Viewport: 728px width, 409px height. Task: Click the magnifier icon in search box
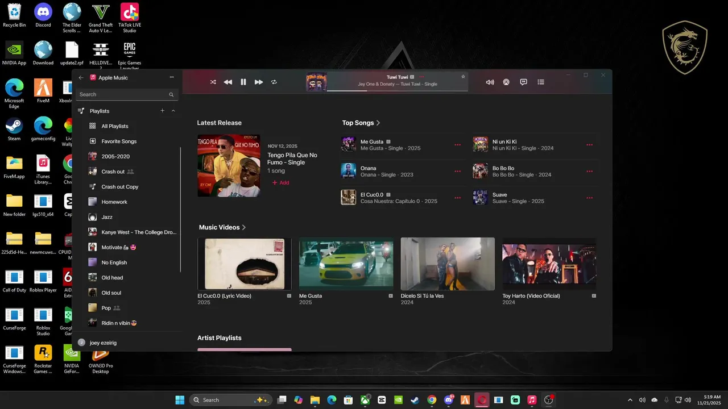tap(171, 95)
